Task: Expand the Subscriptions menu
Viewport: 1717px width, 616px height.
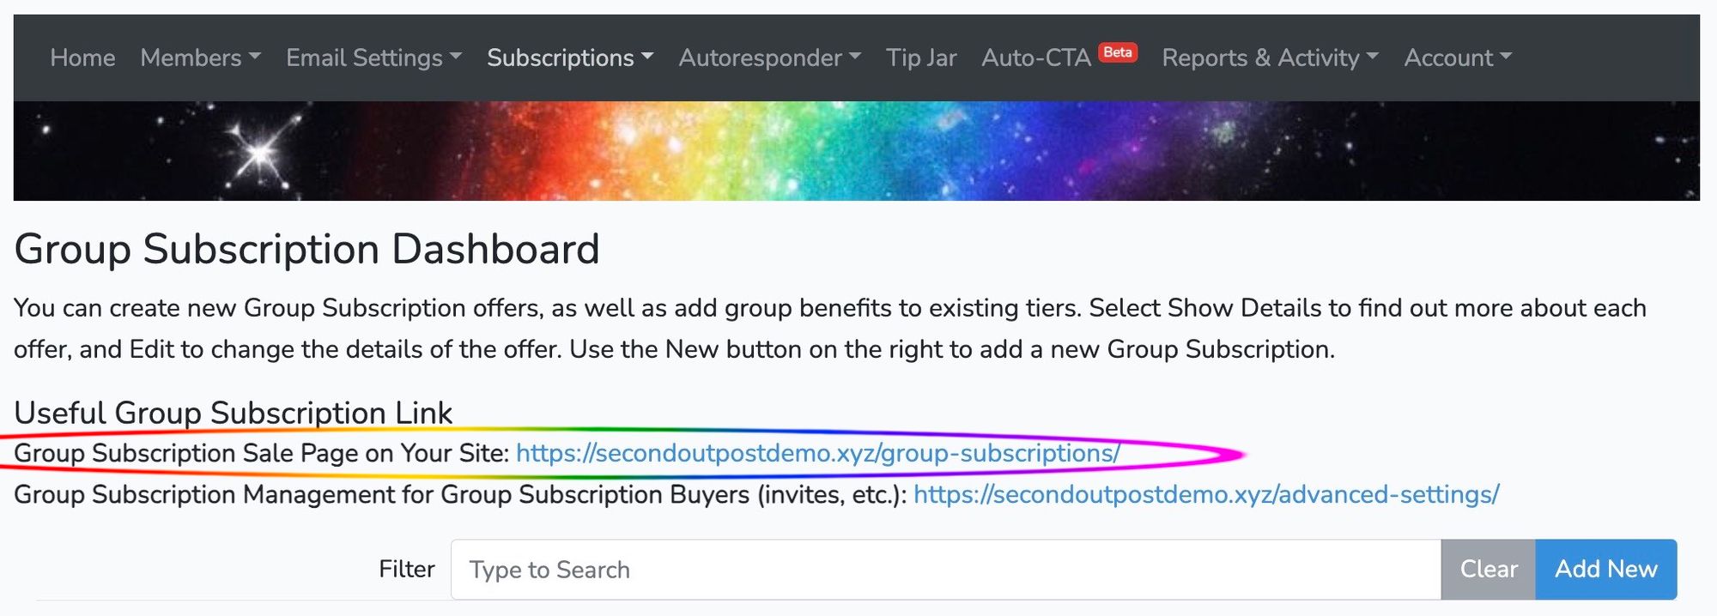Action: pyautogui.click(x=570, y=57)
